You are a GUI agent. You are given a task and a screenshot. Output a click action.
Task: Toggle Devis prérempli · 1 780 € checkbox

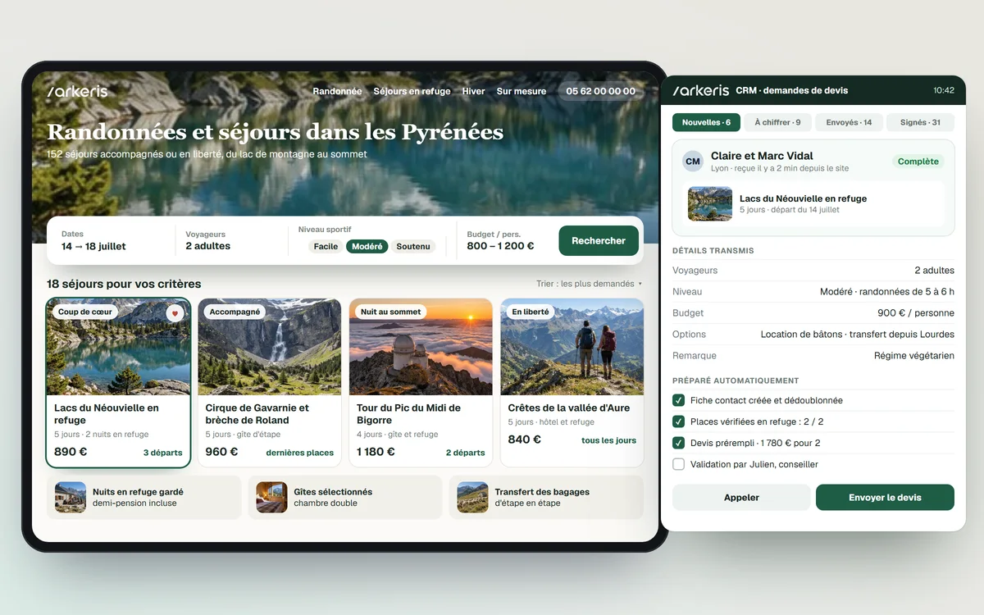[x=678, y=443]
